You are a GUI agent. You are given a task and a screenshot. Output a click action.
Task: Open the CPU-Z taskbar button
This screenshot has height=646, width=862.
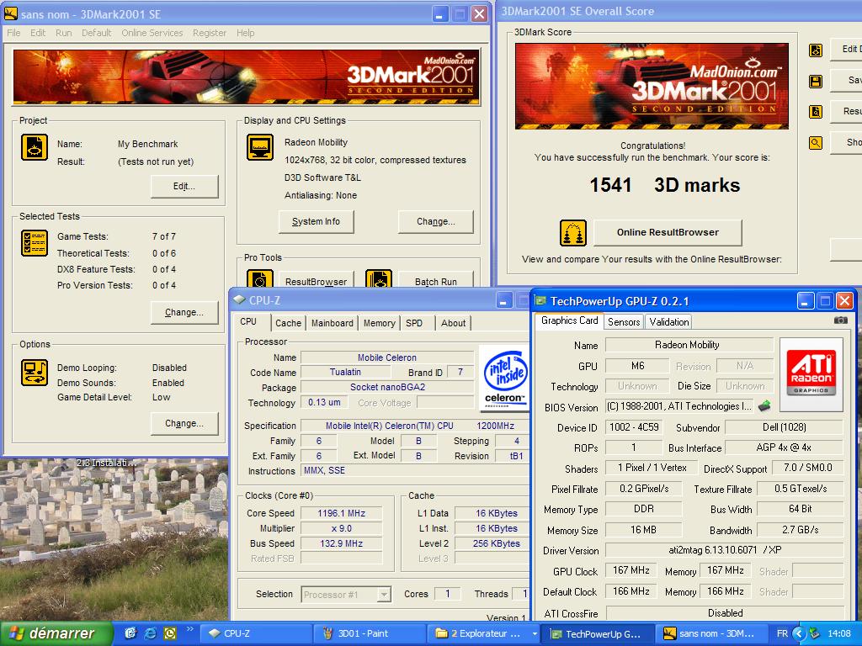256,633
